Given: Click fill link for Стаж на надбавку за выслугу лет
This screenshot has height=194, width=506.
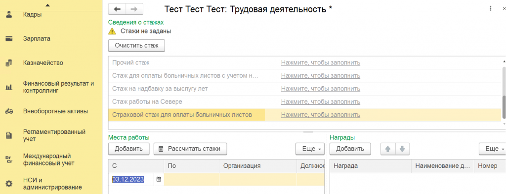Looking at the screenshot, I should 320,89.
